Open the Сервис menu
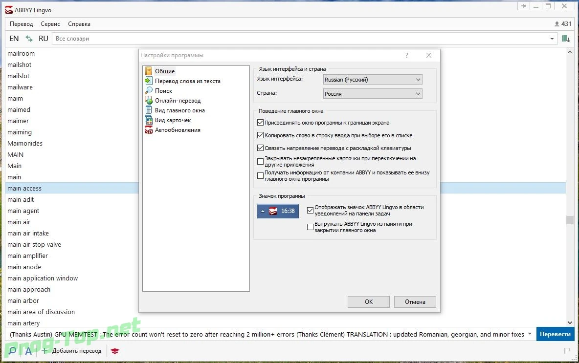The height and width of the screenshot is (363, 579). pyautogui.click(x=50, y=24)
